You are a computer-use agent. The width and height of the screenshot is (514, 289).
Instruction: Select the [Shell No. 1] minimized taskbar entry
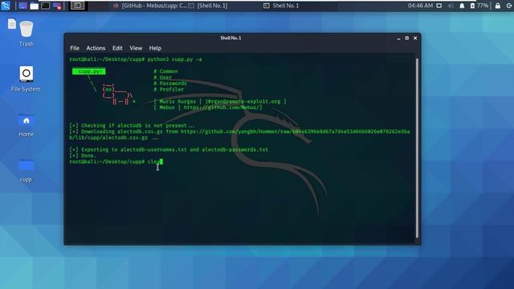209,6
